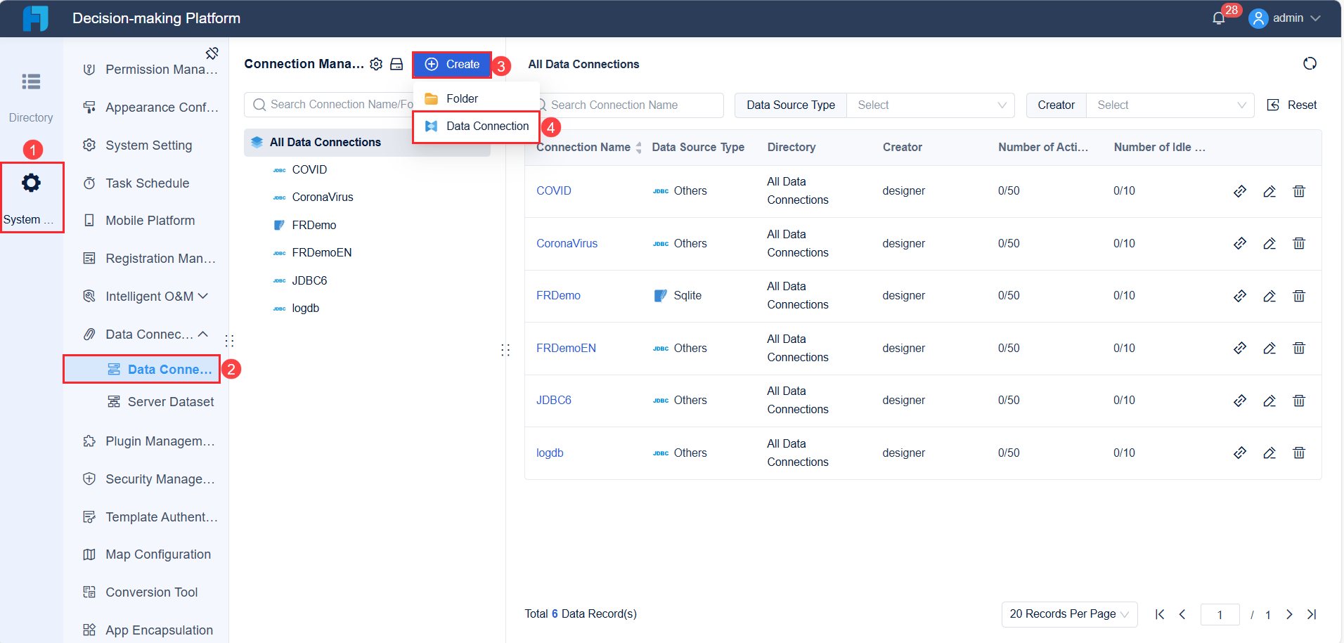Click the Create button
This screenshot has width=1344, height=643.
coord(452,65)
